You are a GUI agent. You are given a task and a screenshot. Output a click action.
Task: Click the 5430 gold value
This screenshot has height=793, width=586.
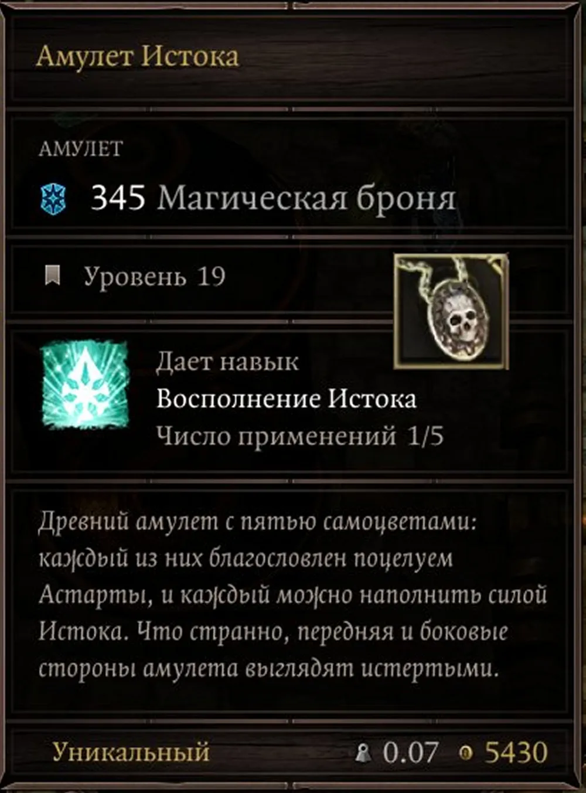pos(516,753)
